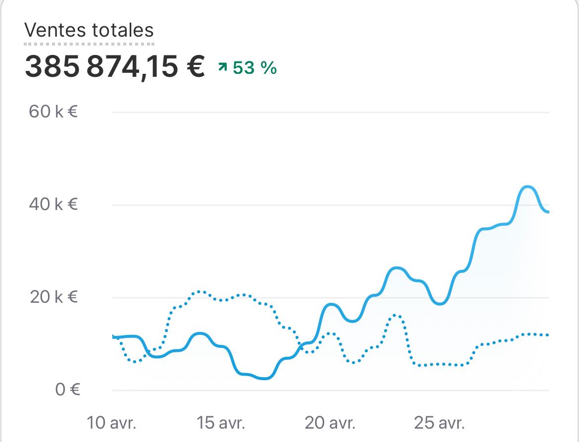Click the 40 k € axis label
This screenshot has width=579, height=442.
pyautogui.click(x=53, y=204)
